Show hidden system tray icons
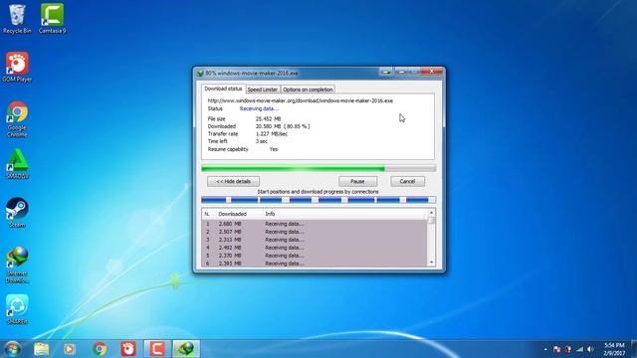The height and width of the screenshot is (358, 637). point(545,349)
